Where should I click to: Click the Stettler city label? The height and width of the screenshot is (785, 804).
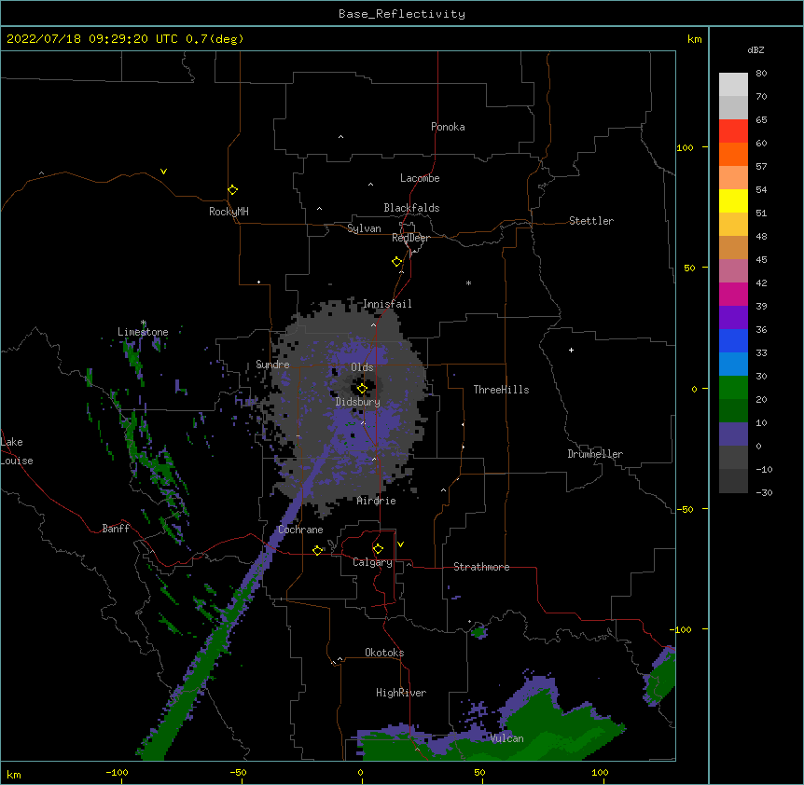click(x=591, y=221)
